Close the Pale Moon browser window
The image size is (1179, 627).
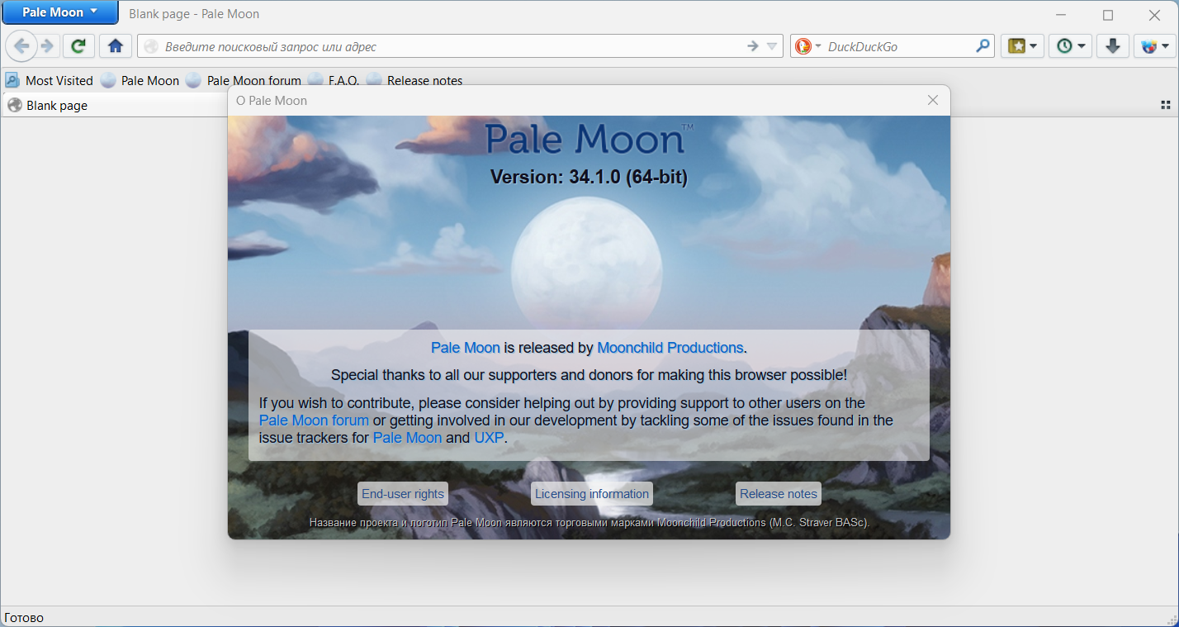point(1155,14)
